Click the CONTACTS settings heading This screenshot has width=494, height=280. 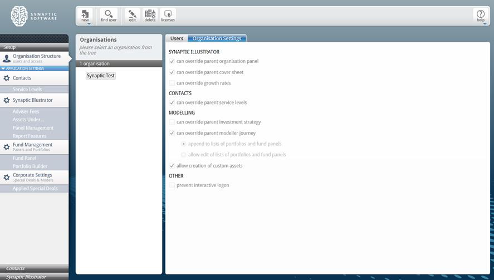point(180,93)
